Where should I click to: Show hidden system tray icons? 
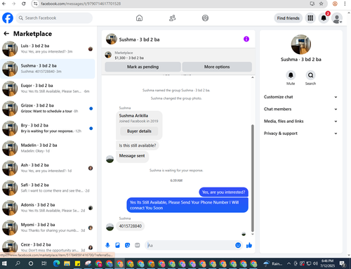[x=289, y=263]
